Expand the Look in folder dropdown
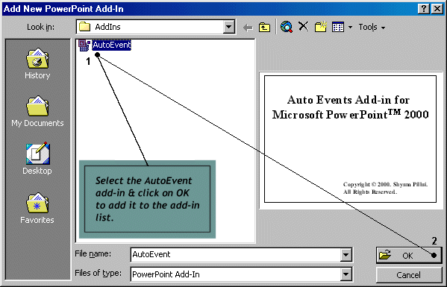 click(228, 27)
